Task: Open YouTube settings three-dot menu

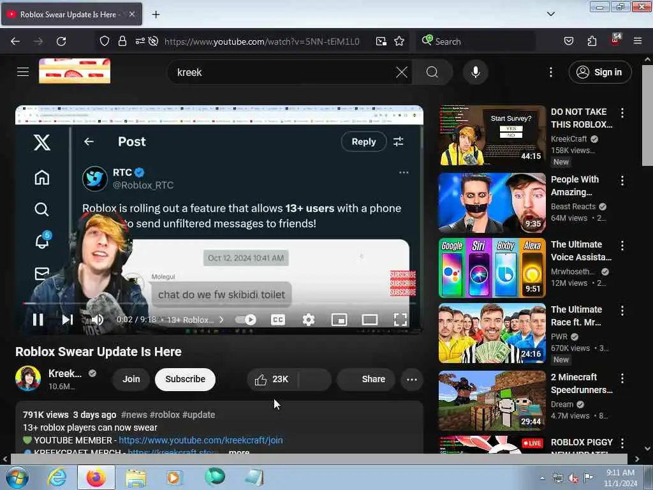Action: (550, 72)
